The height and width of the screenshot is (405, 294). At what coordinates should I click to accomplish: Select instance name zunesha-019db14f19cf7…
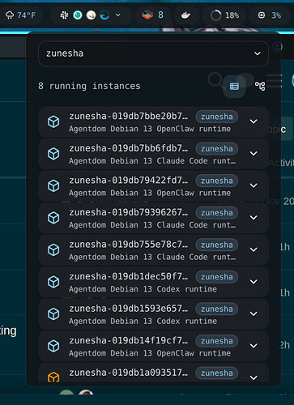[128, 341]
